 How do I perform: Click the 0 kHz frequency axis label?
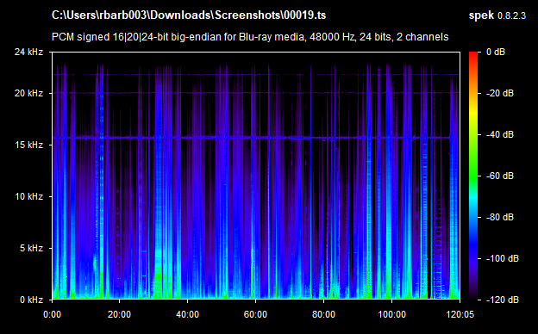(x=31, y=300)
